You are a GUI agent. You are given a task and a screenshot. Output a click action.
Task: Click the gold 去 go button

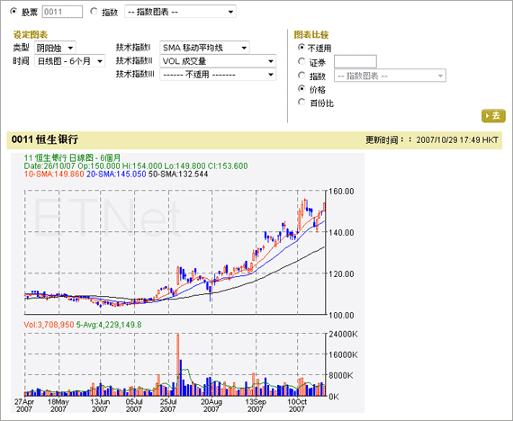point(493,116)
